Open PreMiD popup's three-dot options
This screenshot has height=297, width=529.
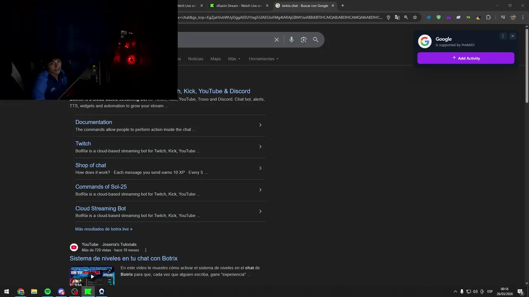503,36
